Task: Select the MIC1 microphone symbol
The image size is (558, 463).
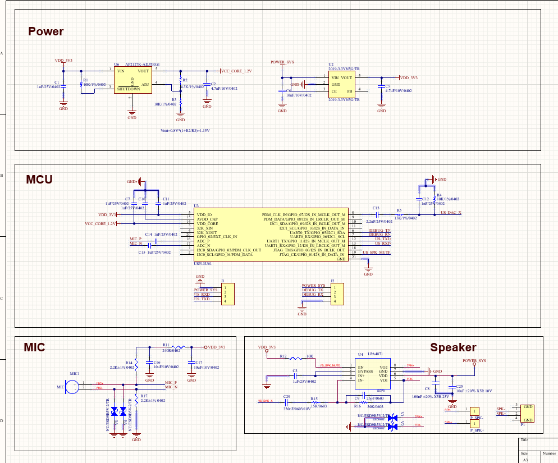Action: (x=71, y=386)
